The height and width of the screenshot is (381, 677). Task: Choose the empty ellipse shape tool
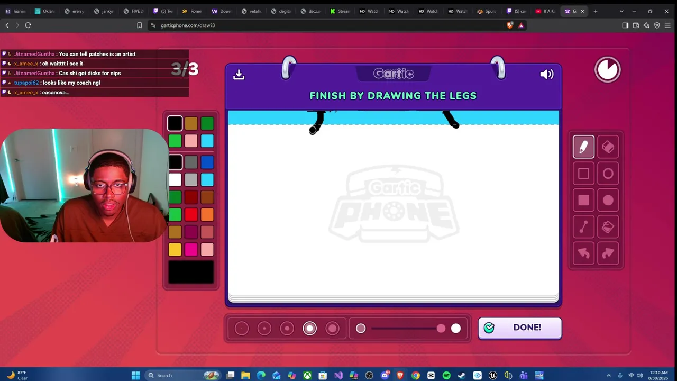click(x=608, y=174)
